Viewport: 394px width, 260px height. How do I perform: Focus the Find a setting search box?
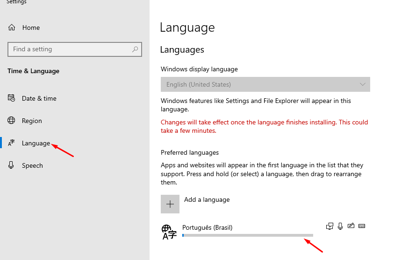click(75, 49)
